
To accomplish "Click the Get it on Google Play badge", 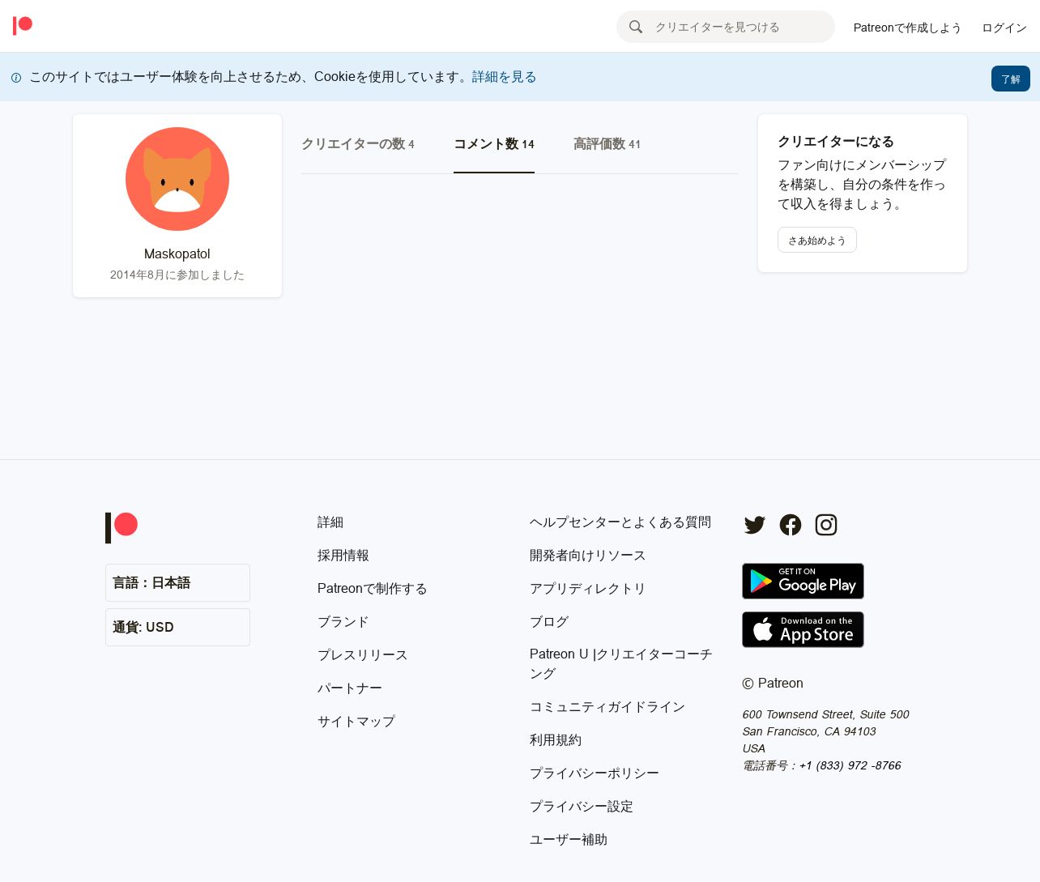I will (x=803, y=581).
